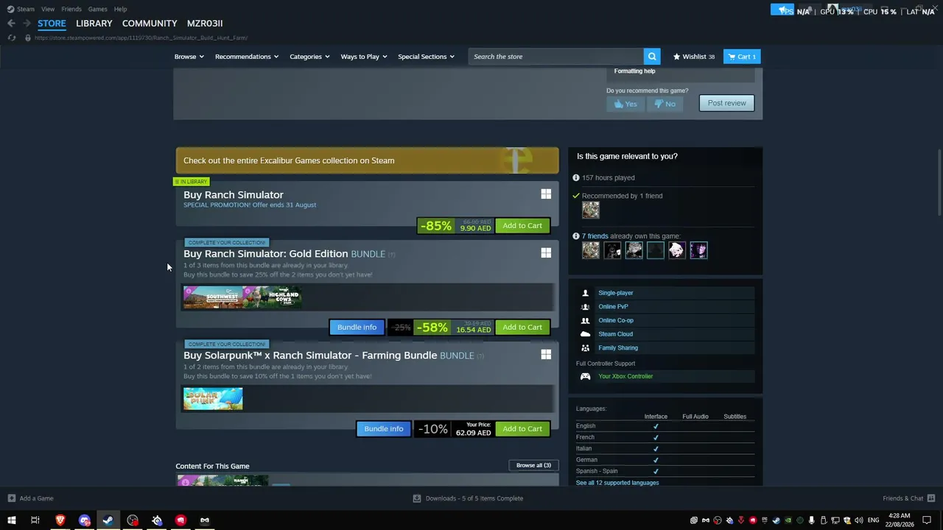
Task: Expand the Browse dropdown menu
Action: (189, 57)
